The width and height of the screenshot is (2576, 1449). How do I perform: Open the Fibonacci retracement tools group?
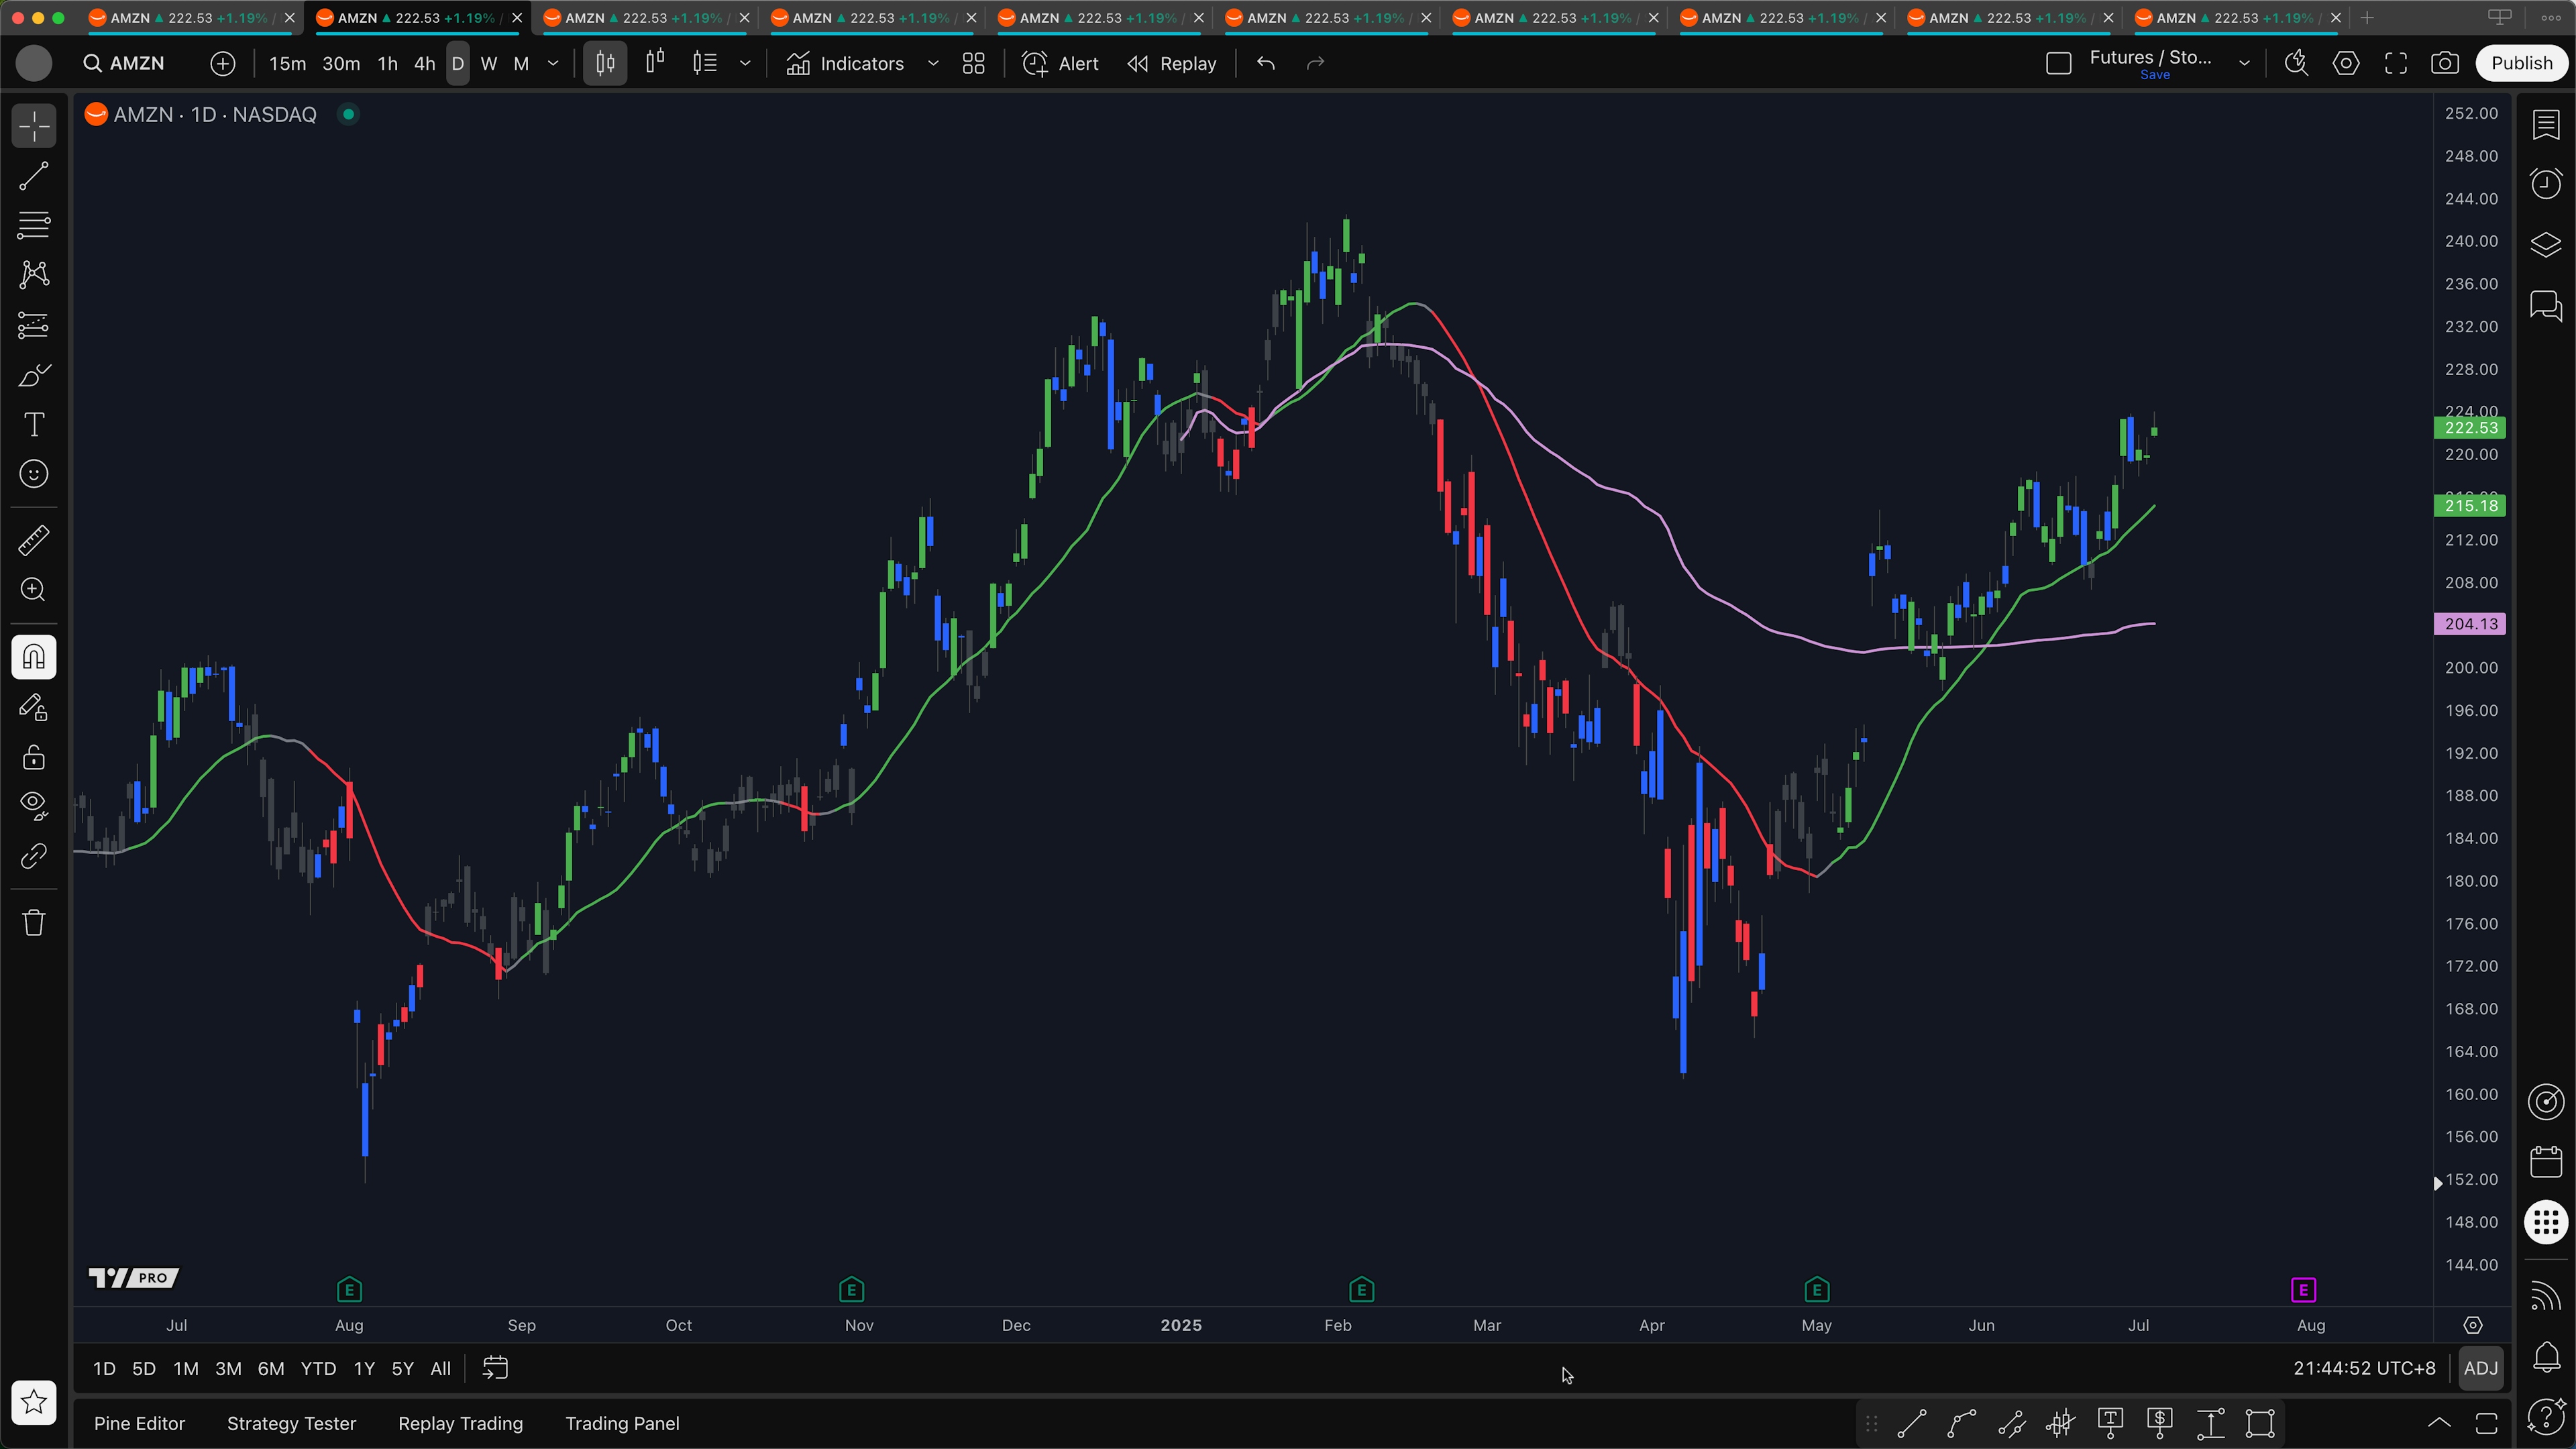coord(34,225)
